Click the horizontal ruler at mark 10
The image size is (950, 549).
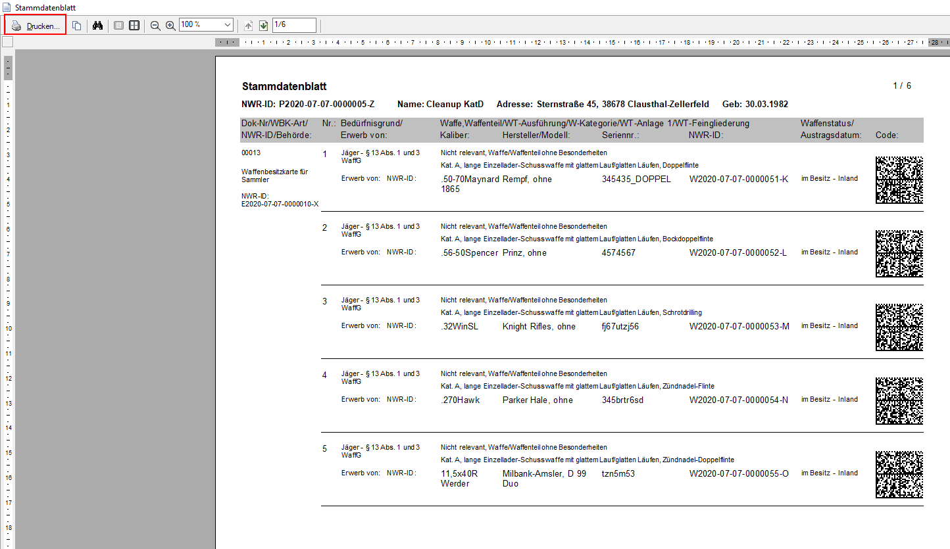pos(488,42)
